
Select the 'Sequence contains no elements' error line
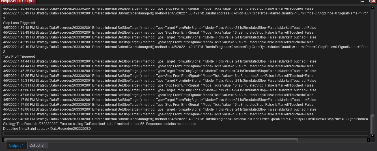coord(100,124)
